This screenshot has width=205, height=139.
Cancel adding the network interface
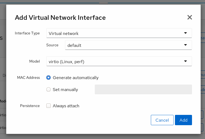(x=162, y=120)
